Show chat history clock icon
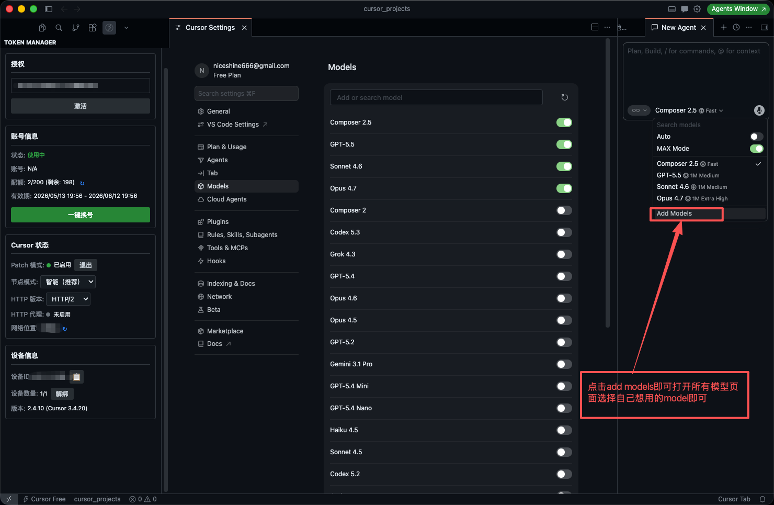Viewport: 774px width, 505px height. click(x=736, y=27)
